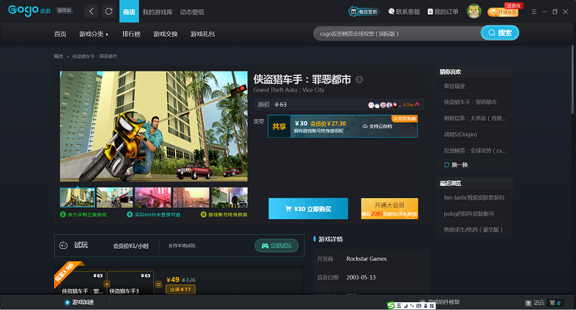This screenshot has width=576, height=310.
Task: Click the 换一换 refresh recommendations icon
Action: pyautogui.click(x=446, y=165)
